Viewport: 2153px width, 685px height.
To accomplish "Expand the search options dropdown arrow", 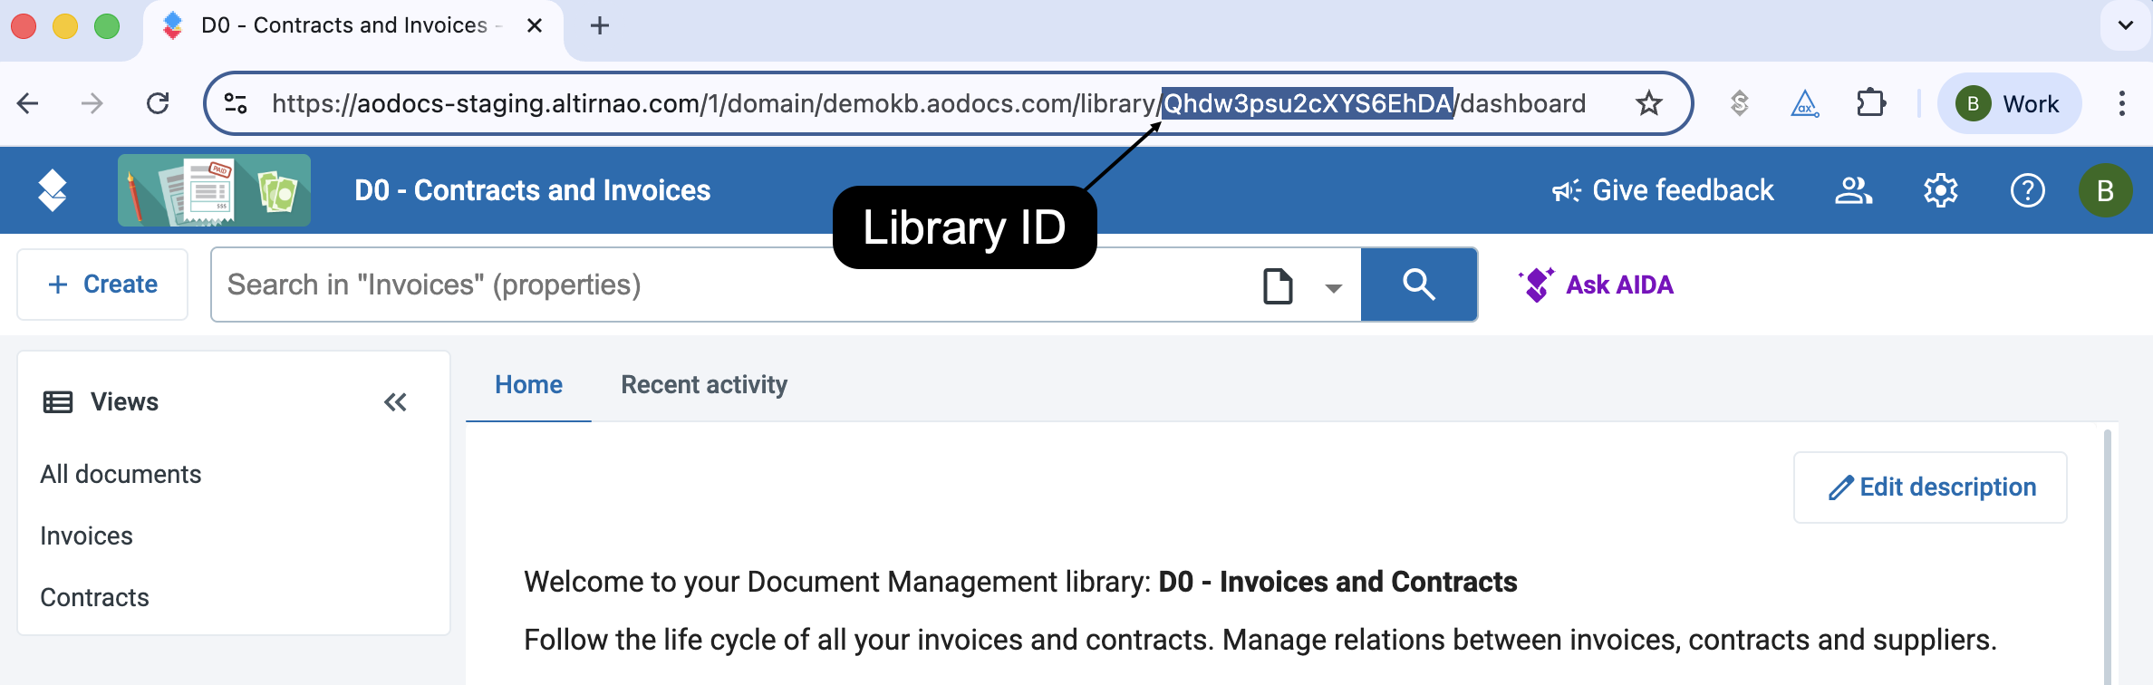I will (1333, 288).
